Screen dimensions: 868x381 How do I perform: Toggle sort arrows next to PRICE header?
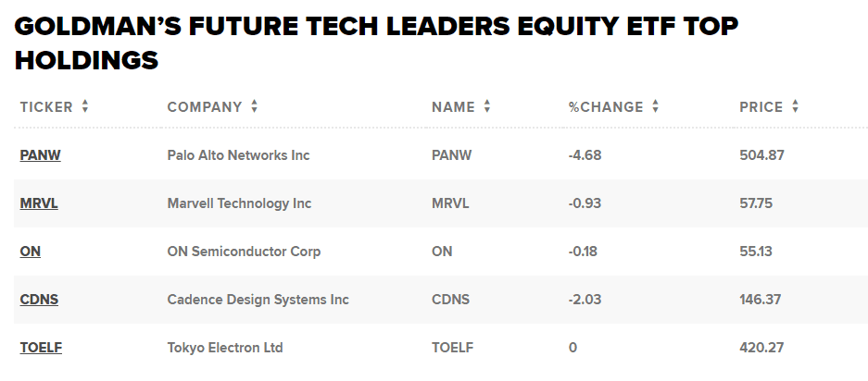click(x=795, y=107)
